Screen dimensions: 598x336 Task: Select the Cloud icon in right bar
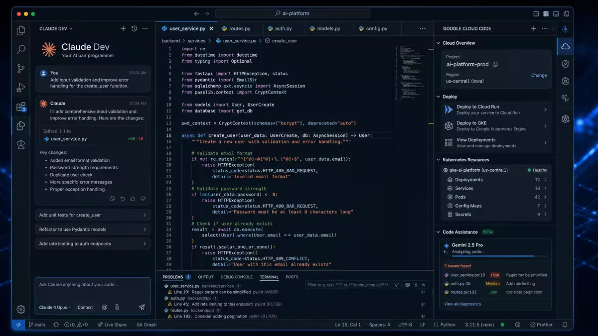click(565, 46)
